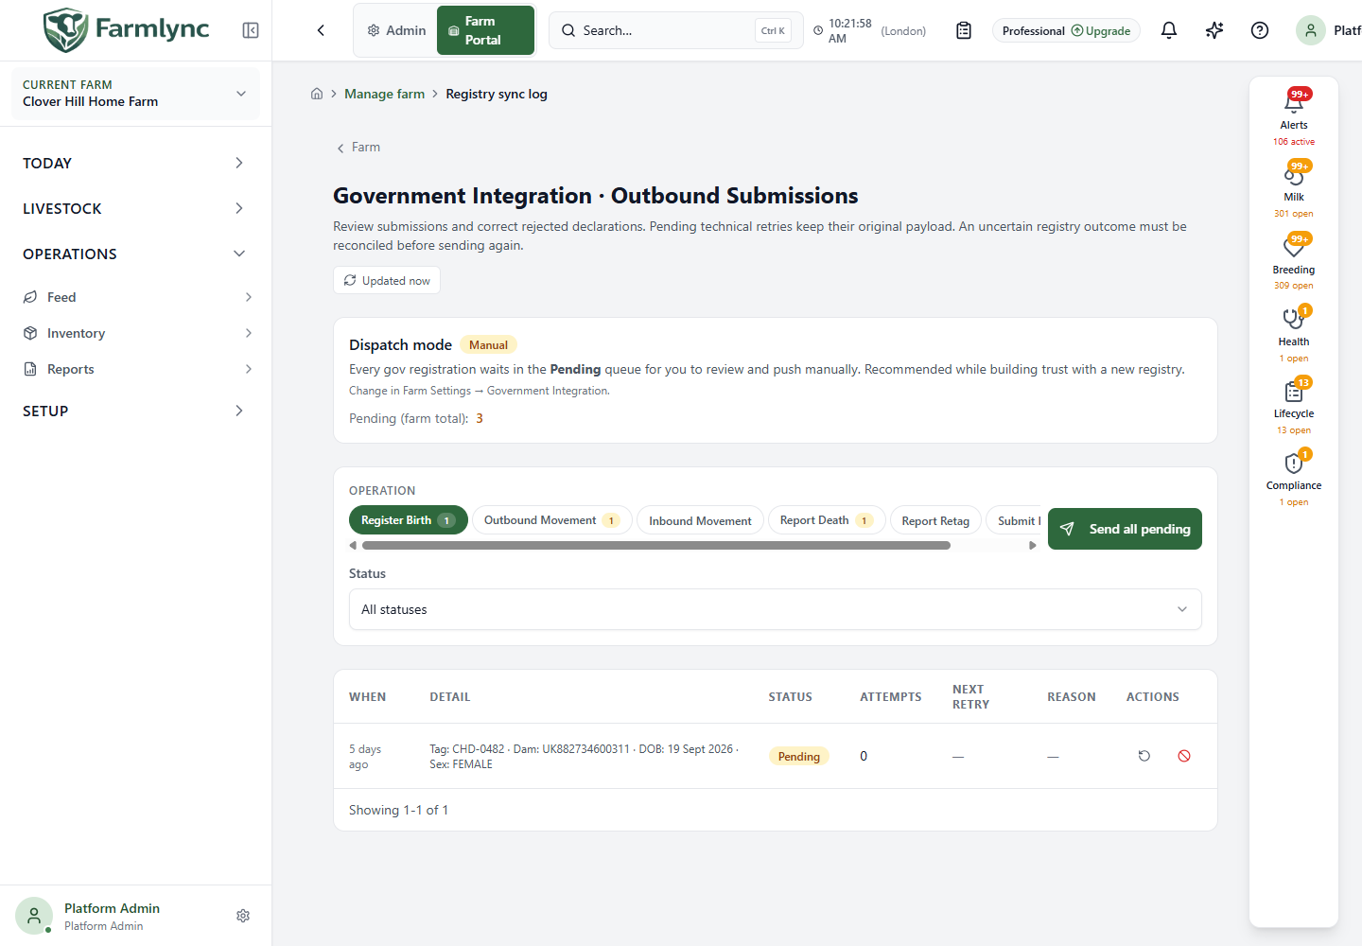Click operation tabs horizontal scrollbar
The width and height of the screenshot is (1362, 946).
[x=656, y=545]
